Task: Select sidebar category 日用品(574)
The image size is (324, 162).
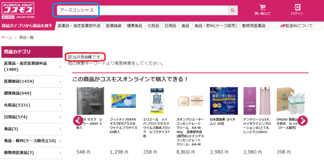Action: pos(32,117)
